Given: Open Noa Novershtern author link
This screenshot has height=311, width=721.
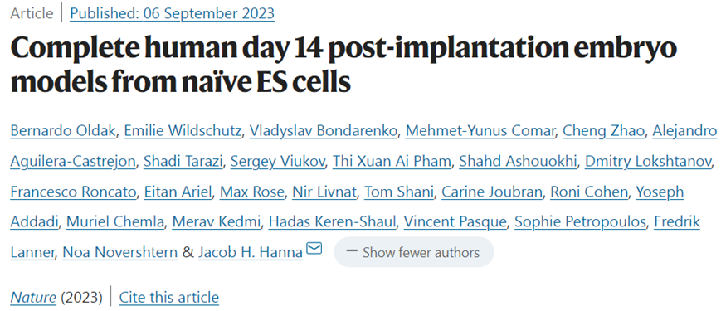Looking at the screenshot, I should tap(120, 252).
